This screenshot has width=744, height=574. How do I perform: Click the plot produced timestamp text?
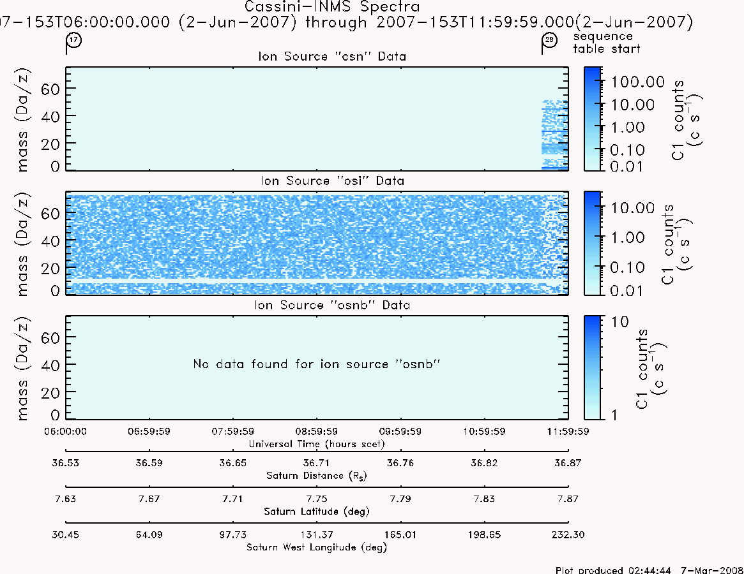(x=649, y=570)
